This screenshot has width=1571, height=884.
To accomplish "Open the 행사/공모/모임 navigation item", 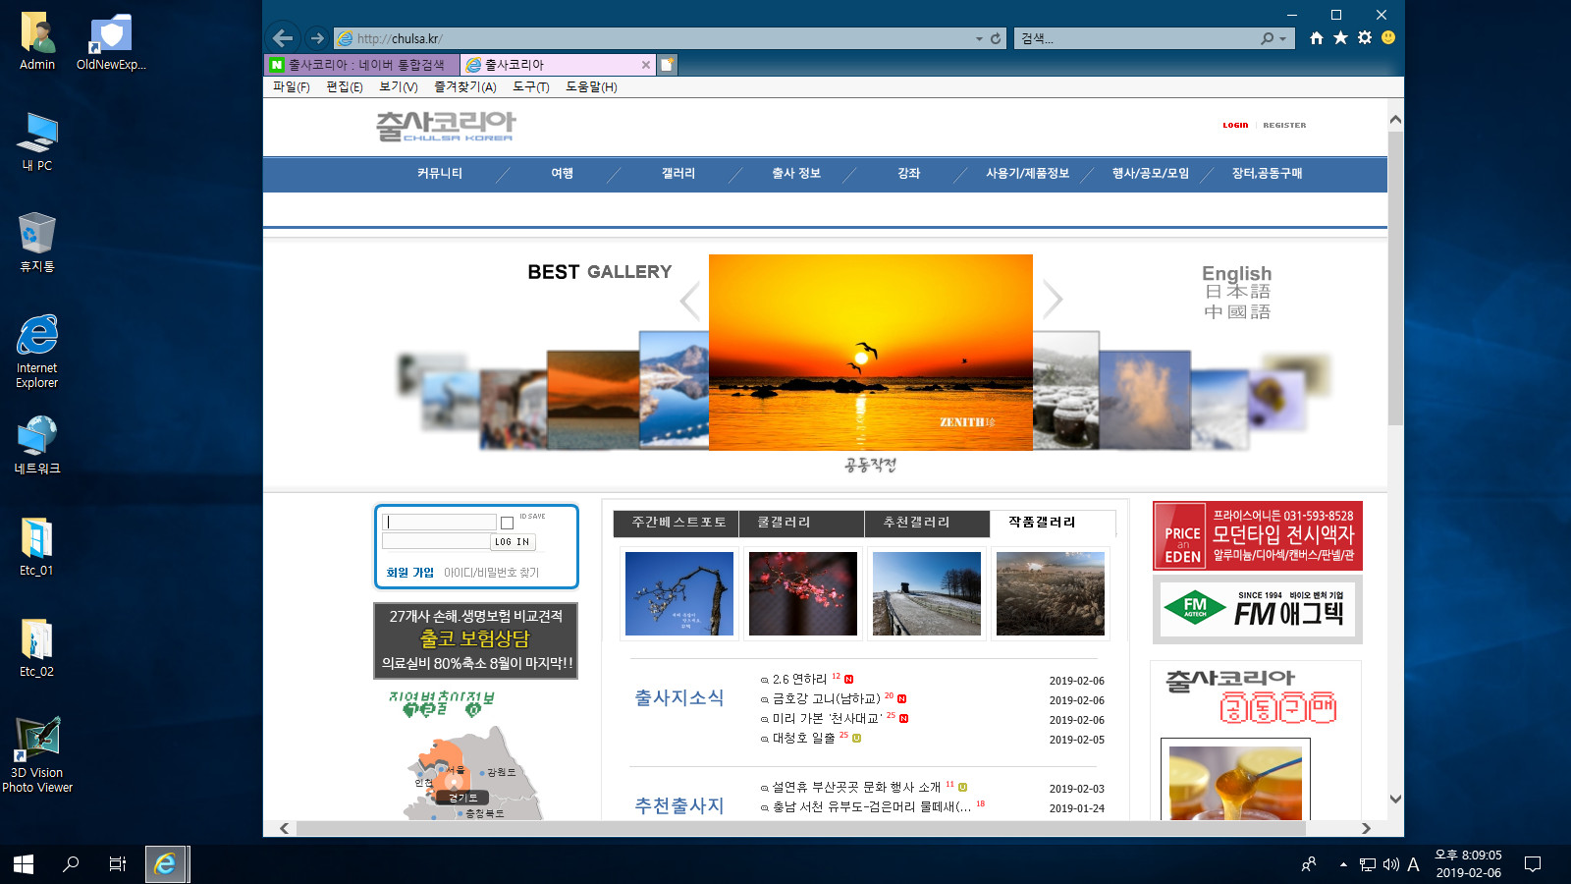I will pyautogui.click(x=1150, y=173).
